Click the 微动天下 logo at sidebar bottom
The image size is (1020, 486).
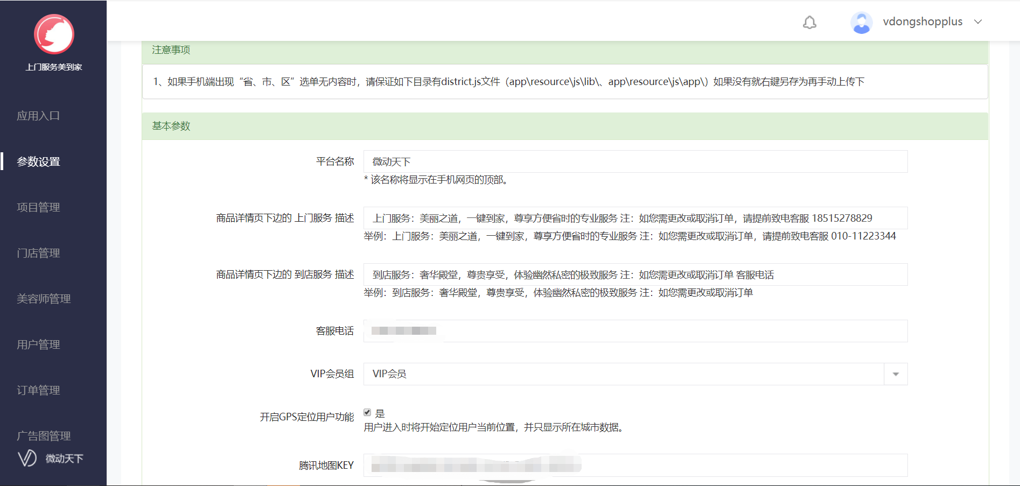[x=51, y=459]
